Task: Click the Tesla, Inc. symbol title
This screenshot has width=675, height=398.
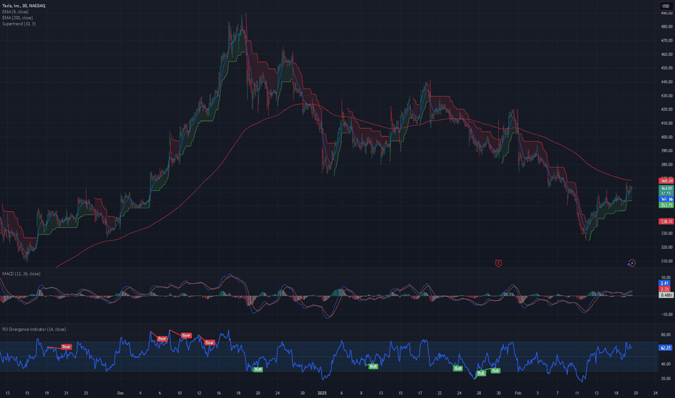Action: click(24, 6)
